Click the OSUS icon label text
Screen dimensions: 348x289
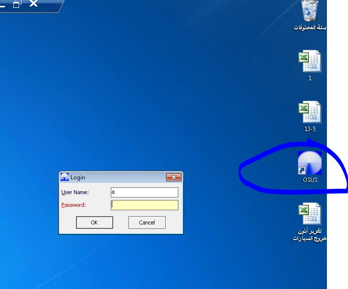[x=310, y=180]
